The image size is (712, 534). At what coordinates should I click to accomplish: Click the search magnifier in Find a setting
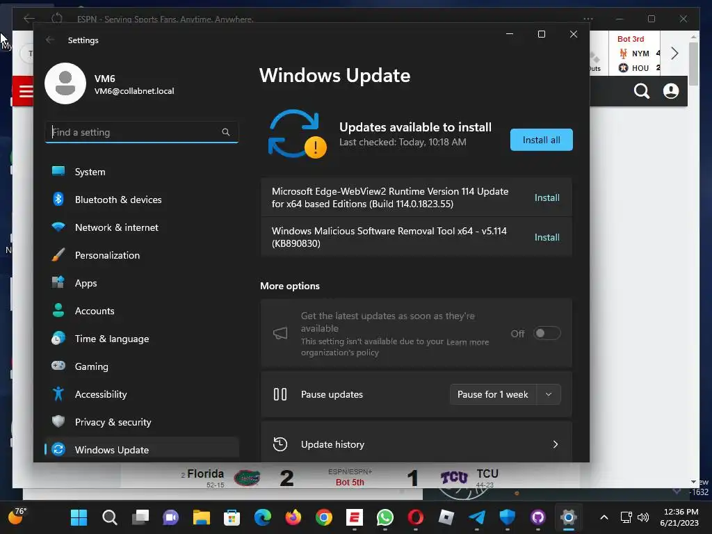pos(226,132)
